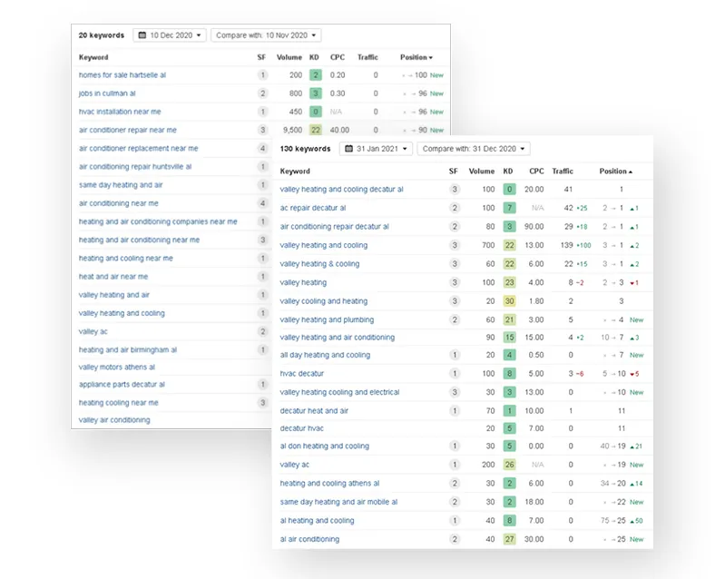
Task: Click CPC column header in 130 keywords table
Action: click(x=536, y=172)
